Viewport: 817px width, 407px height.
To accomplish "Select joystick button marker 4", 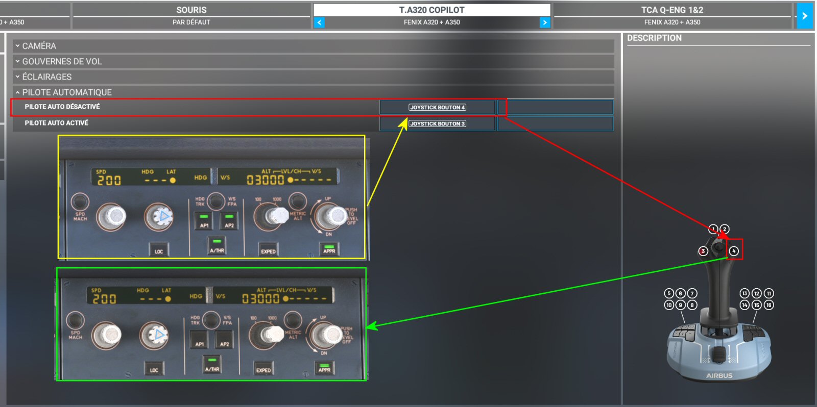I will click(734, 251).
